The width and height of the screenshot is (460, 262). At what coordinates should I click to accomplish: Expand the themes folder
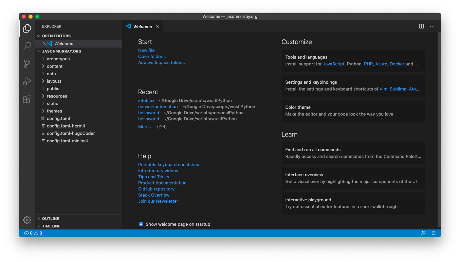(x=79, y=111)
